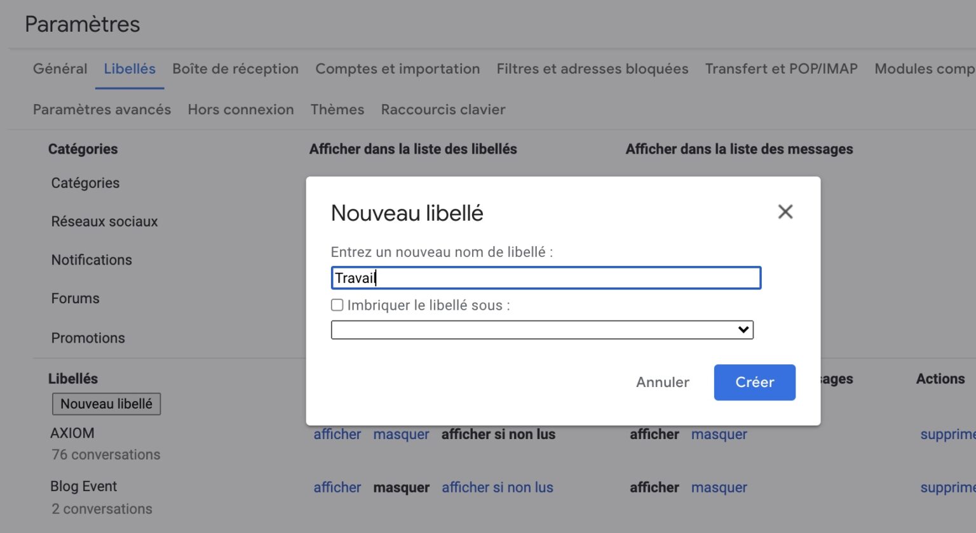
Task: Switch to Hors connexion settings
Action: pos(240,109)
